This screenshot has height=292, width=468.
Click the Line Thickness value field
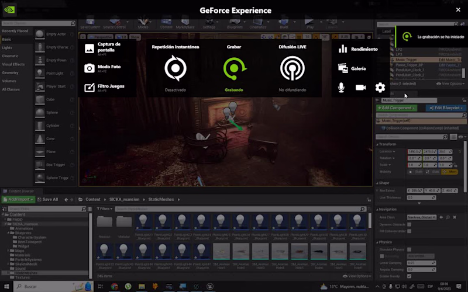(x=421, y=197)
